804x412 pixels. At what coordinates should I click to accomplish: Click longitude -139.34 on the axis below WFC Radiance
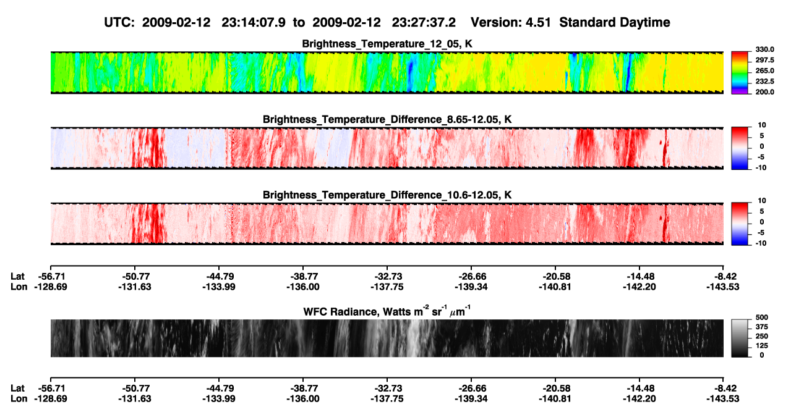[471, 398]
